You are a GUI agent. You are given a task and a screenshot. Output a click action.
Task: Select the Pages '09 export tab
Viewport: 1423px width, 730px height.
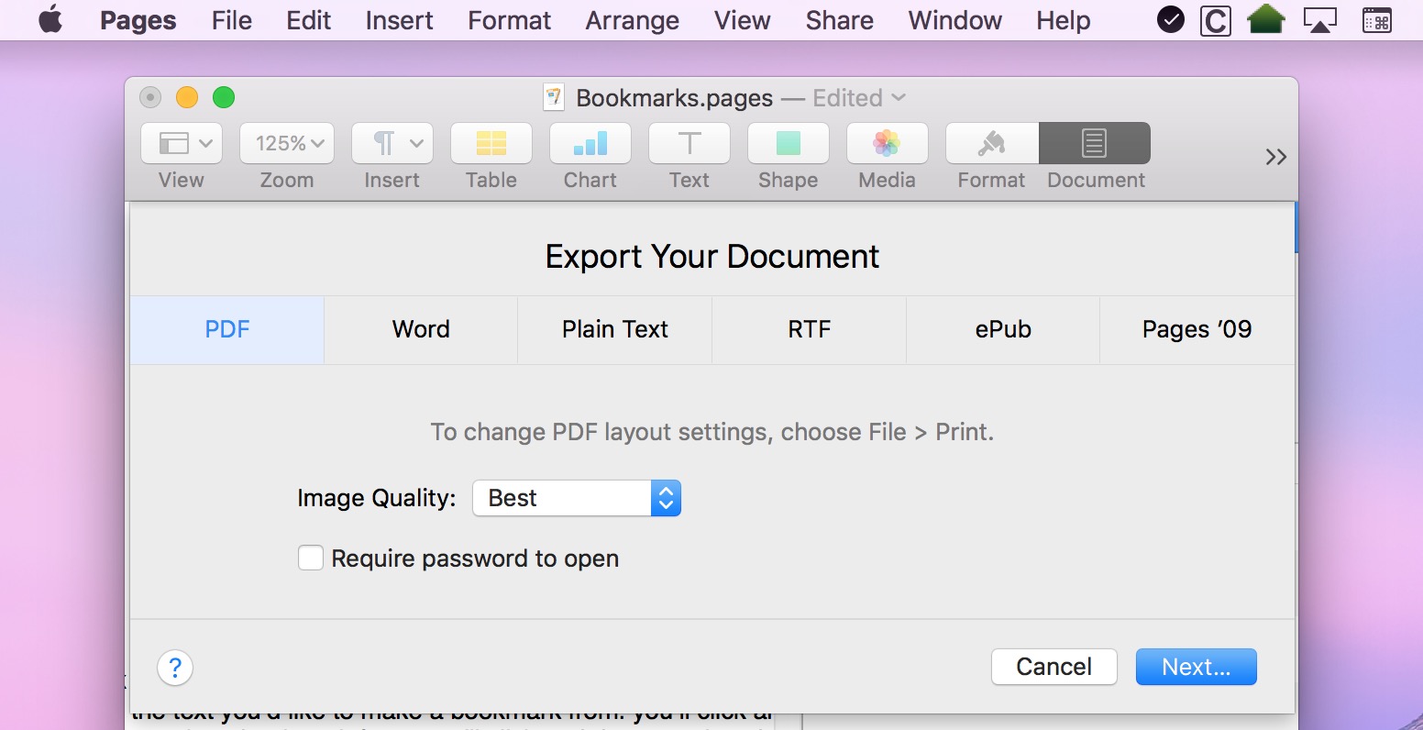click(1197, 330)
